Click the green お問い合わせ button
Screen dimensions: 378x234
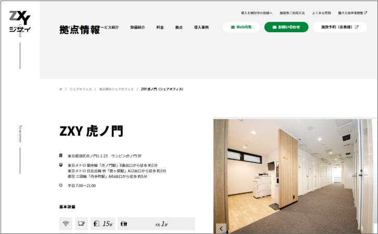(x=286, y=27)
